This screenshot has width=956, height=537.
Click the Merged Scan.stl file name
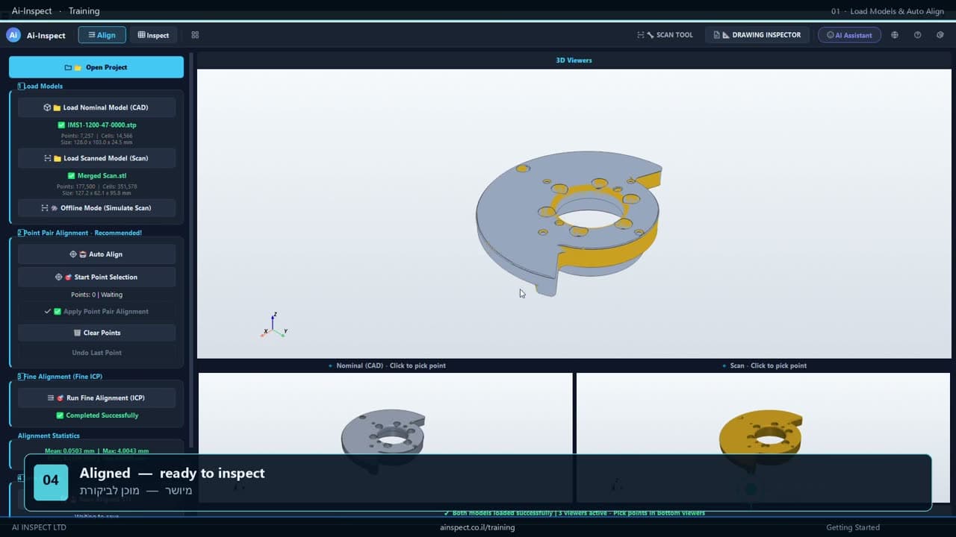tap(102, 176)
